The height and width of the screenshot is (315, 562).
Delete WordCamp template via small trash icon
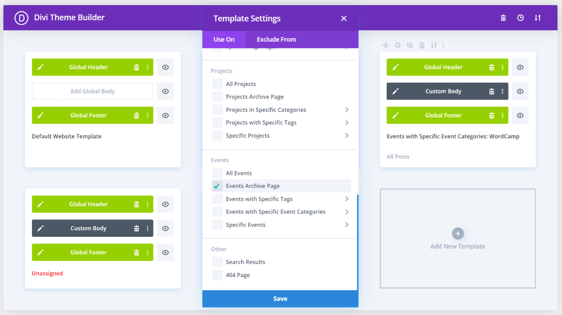[422, 45]
